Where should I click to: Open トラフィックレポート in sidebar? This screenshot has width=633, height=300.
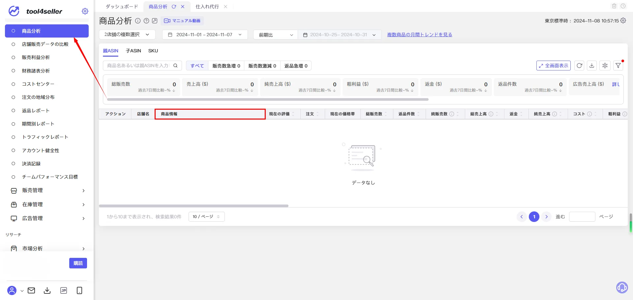[x=45, y=137]
